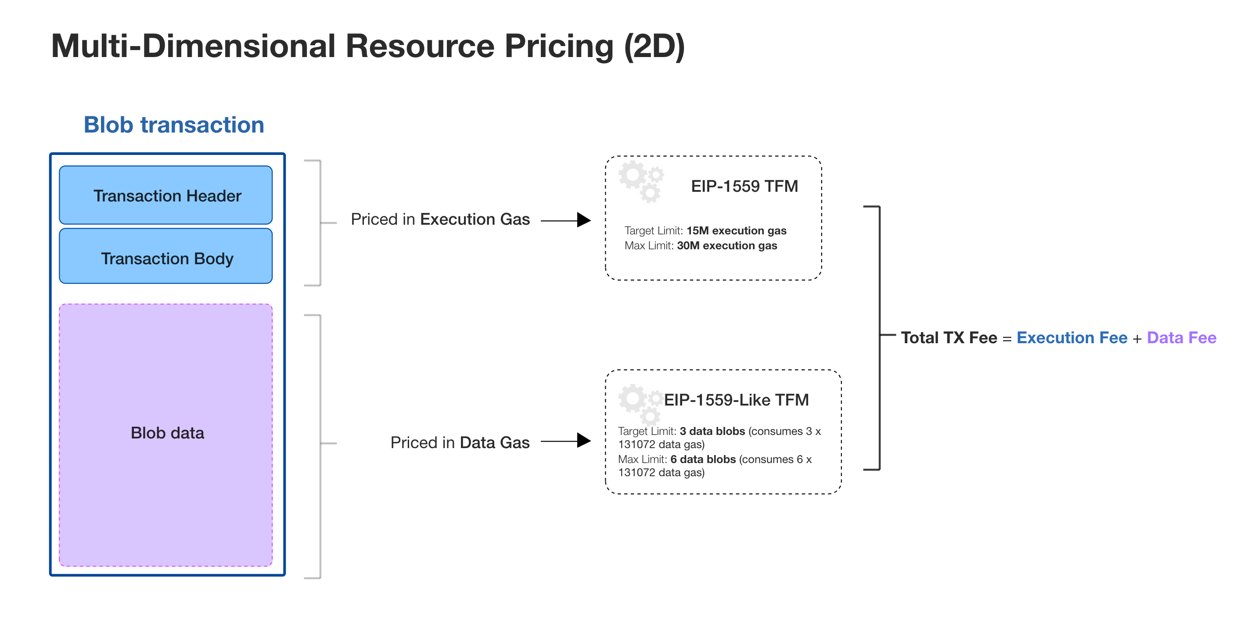Click the 6 data blobs max limit

(703, 459)
